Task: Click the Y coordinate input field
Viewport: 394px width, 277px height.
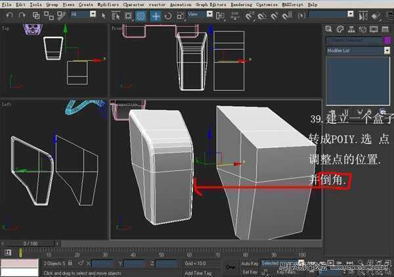Action: click(135, 263)
